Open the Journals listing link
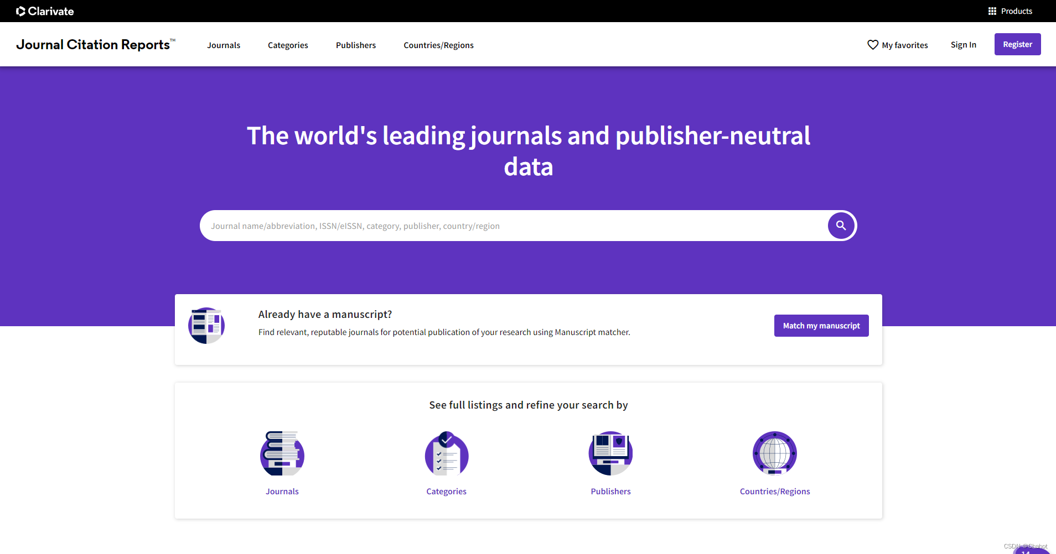Screen dimensions: 1056x554 point(282,492)
